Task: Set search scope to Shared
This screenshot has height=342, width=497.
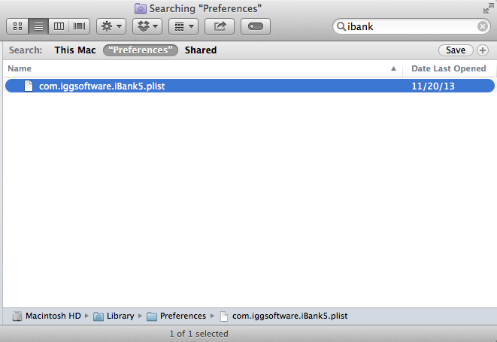Action: 201,50
